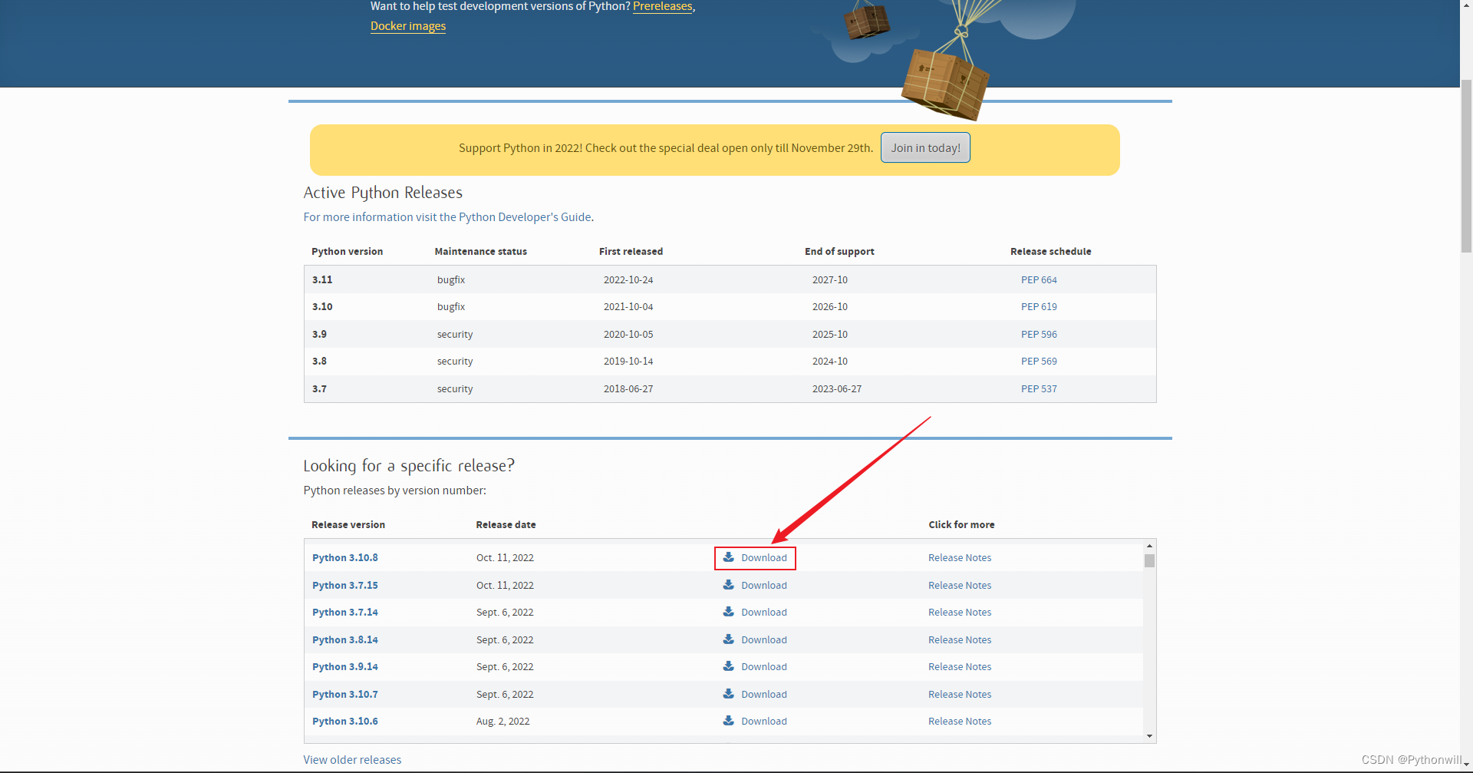Open PEP 596 release schedule
Screen dimensions: 1473x773
point(1039,335)
